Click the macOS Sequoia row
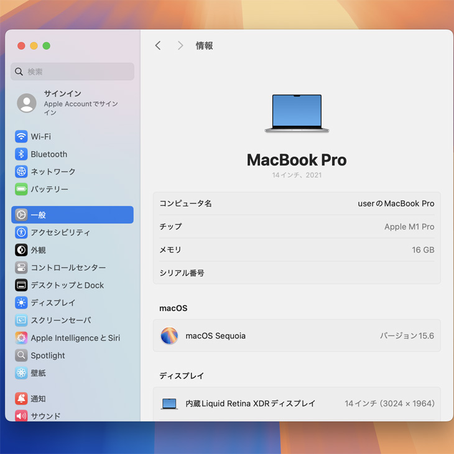The width and height of the screenshot is (454, 454). point(297,336)
